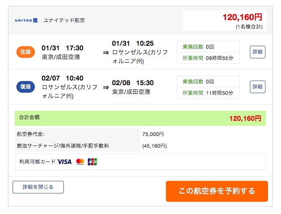
Task: Collapse details with 詳細を閉じる
Action: click(38, 187)
